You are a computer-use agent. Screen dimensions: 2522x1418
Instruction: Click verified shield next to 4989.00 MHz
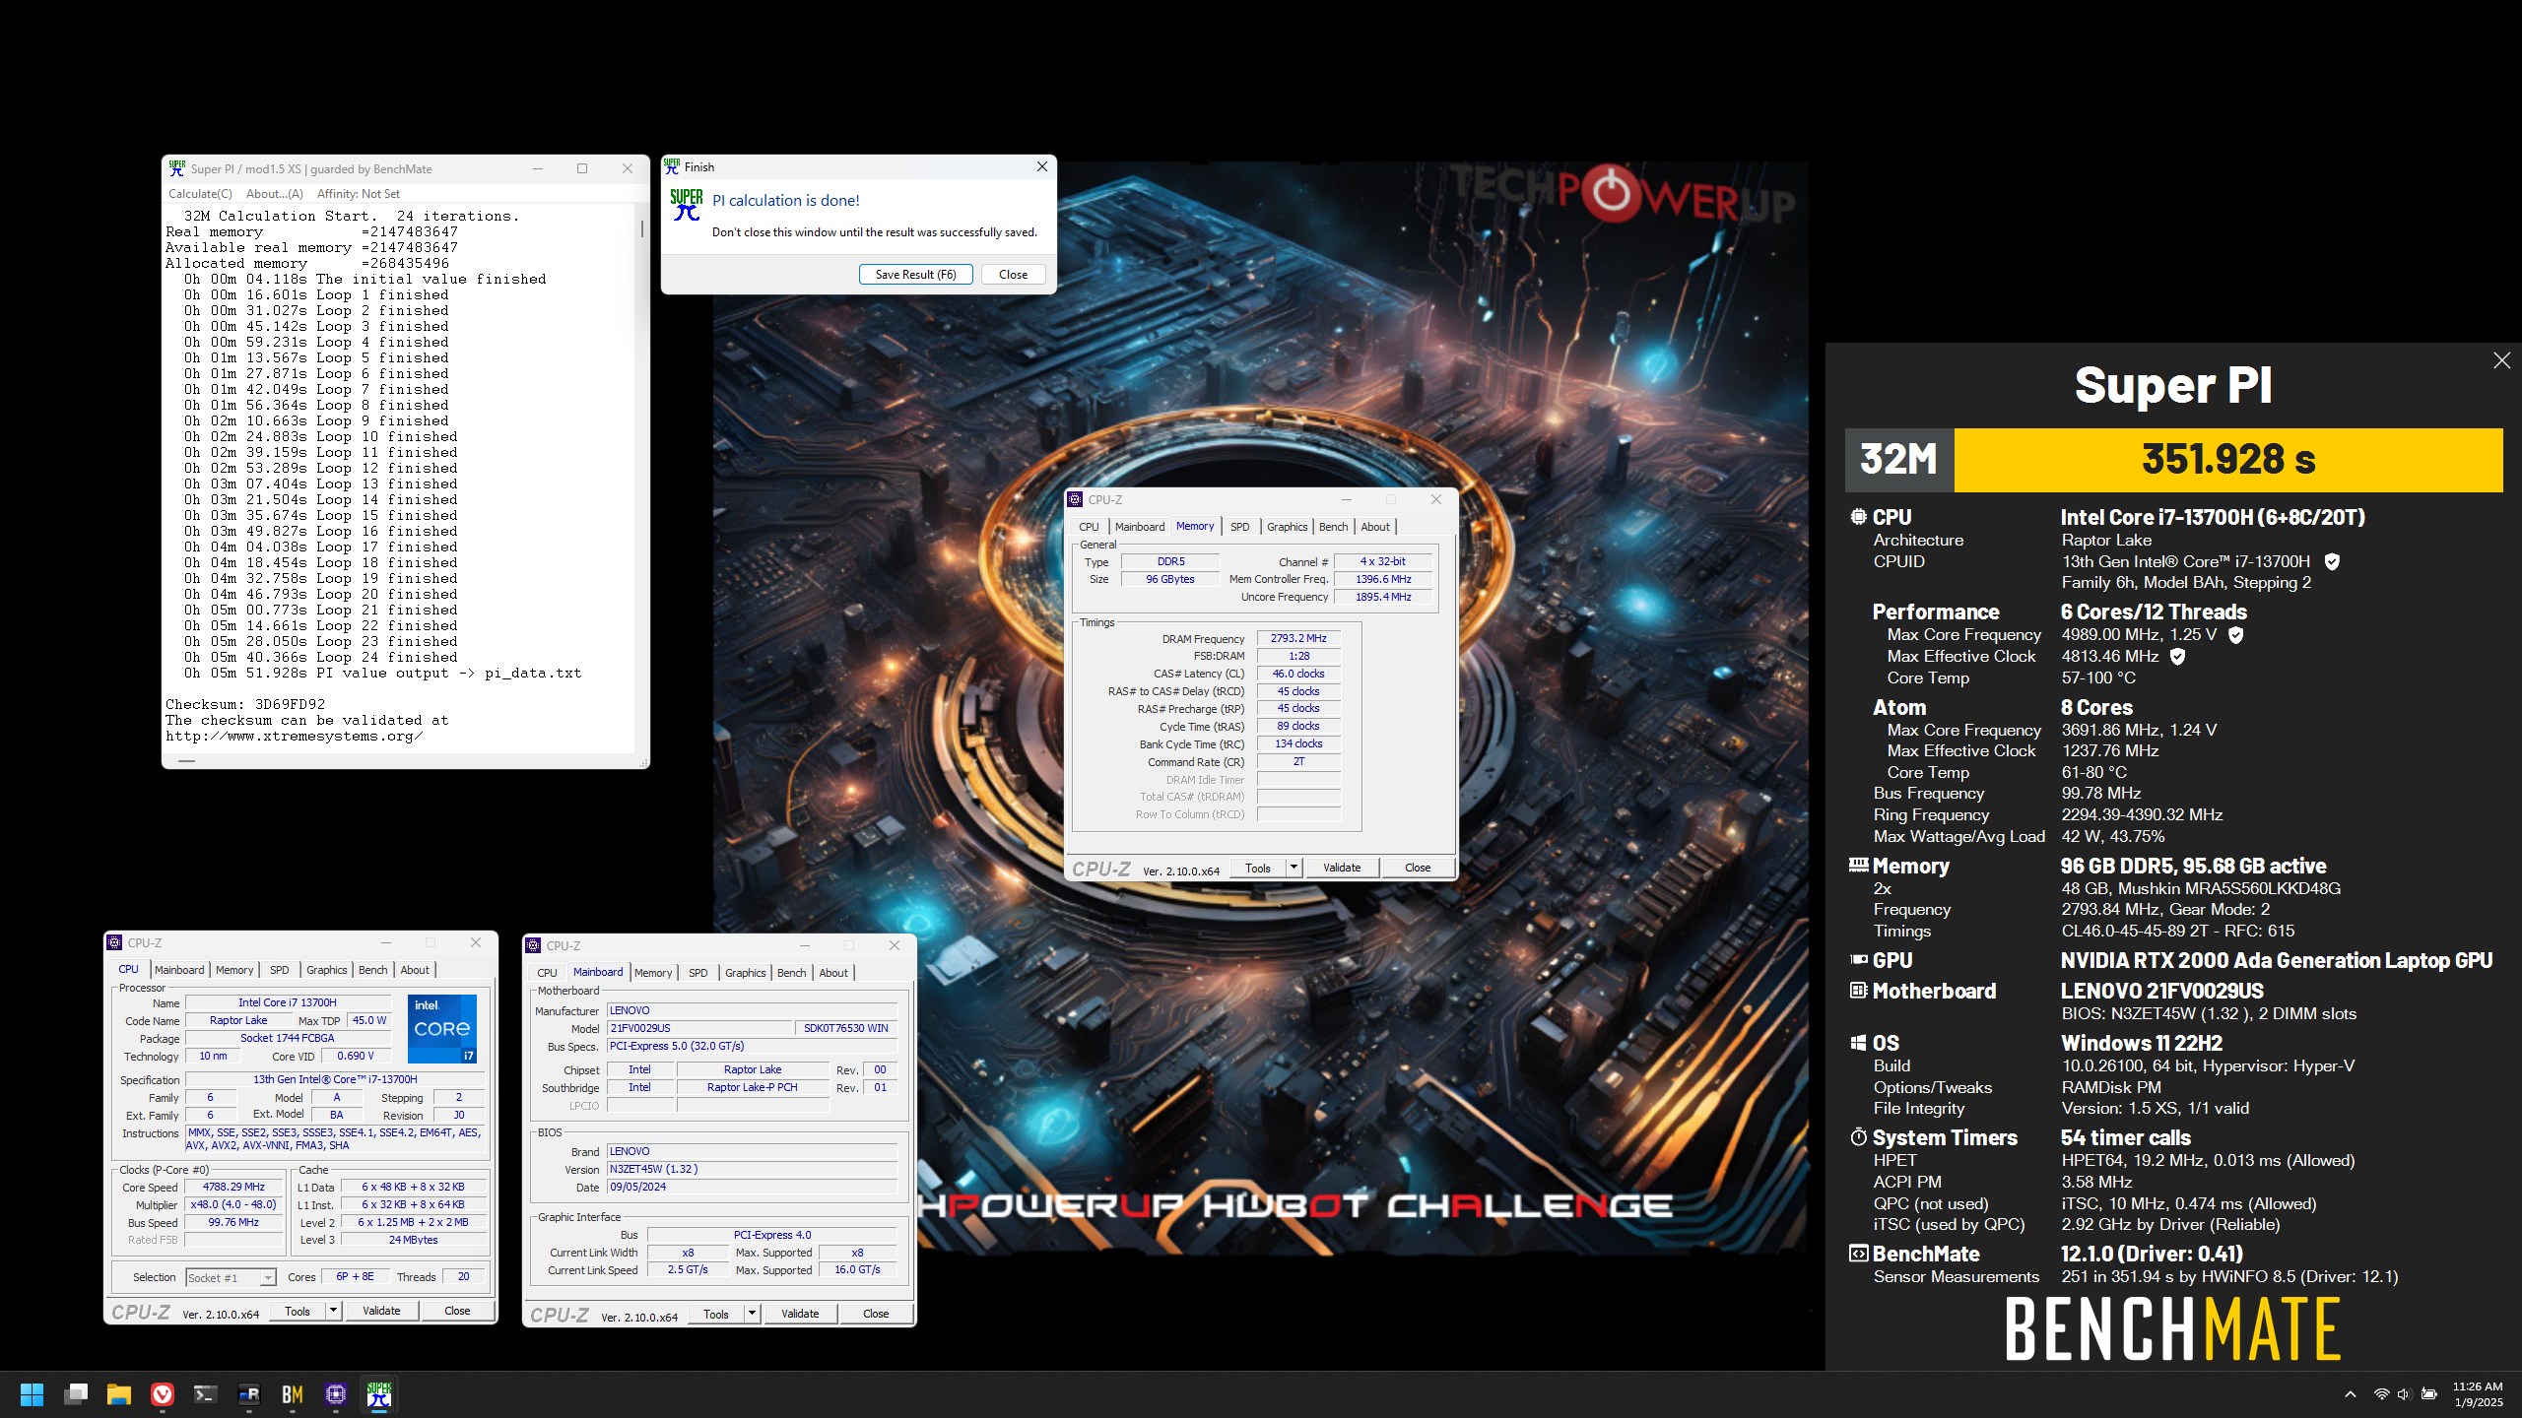click(2236, 635)
